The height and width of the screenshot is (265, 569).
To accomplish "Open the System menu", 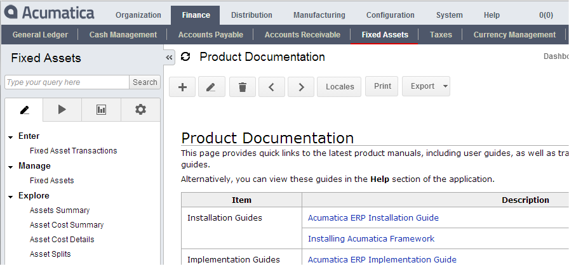I will click(x=449, y=15).
